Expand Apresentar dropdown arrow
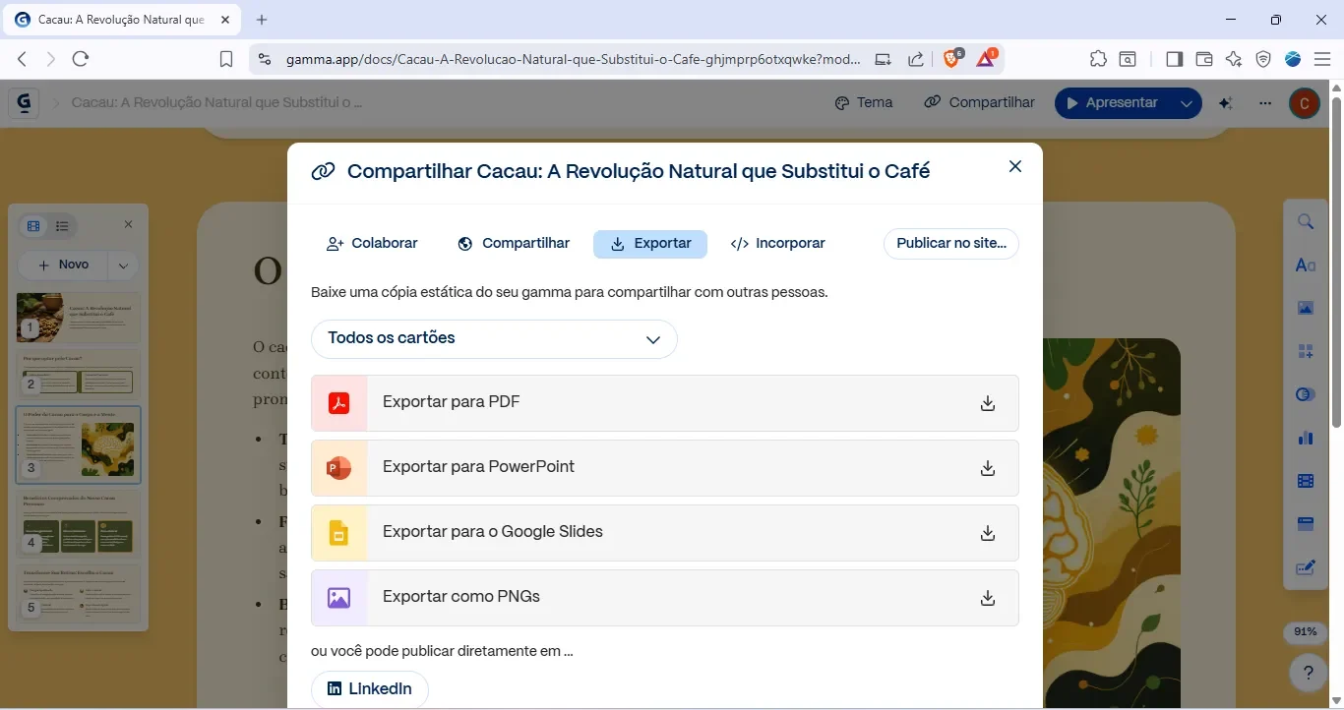 (1188, 103)
